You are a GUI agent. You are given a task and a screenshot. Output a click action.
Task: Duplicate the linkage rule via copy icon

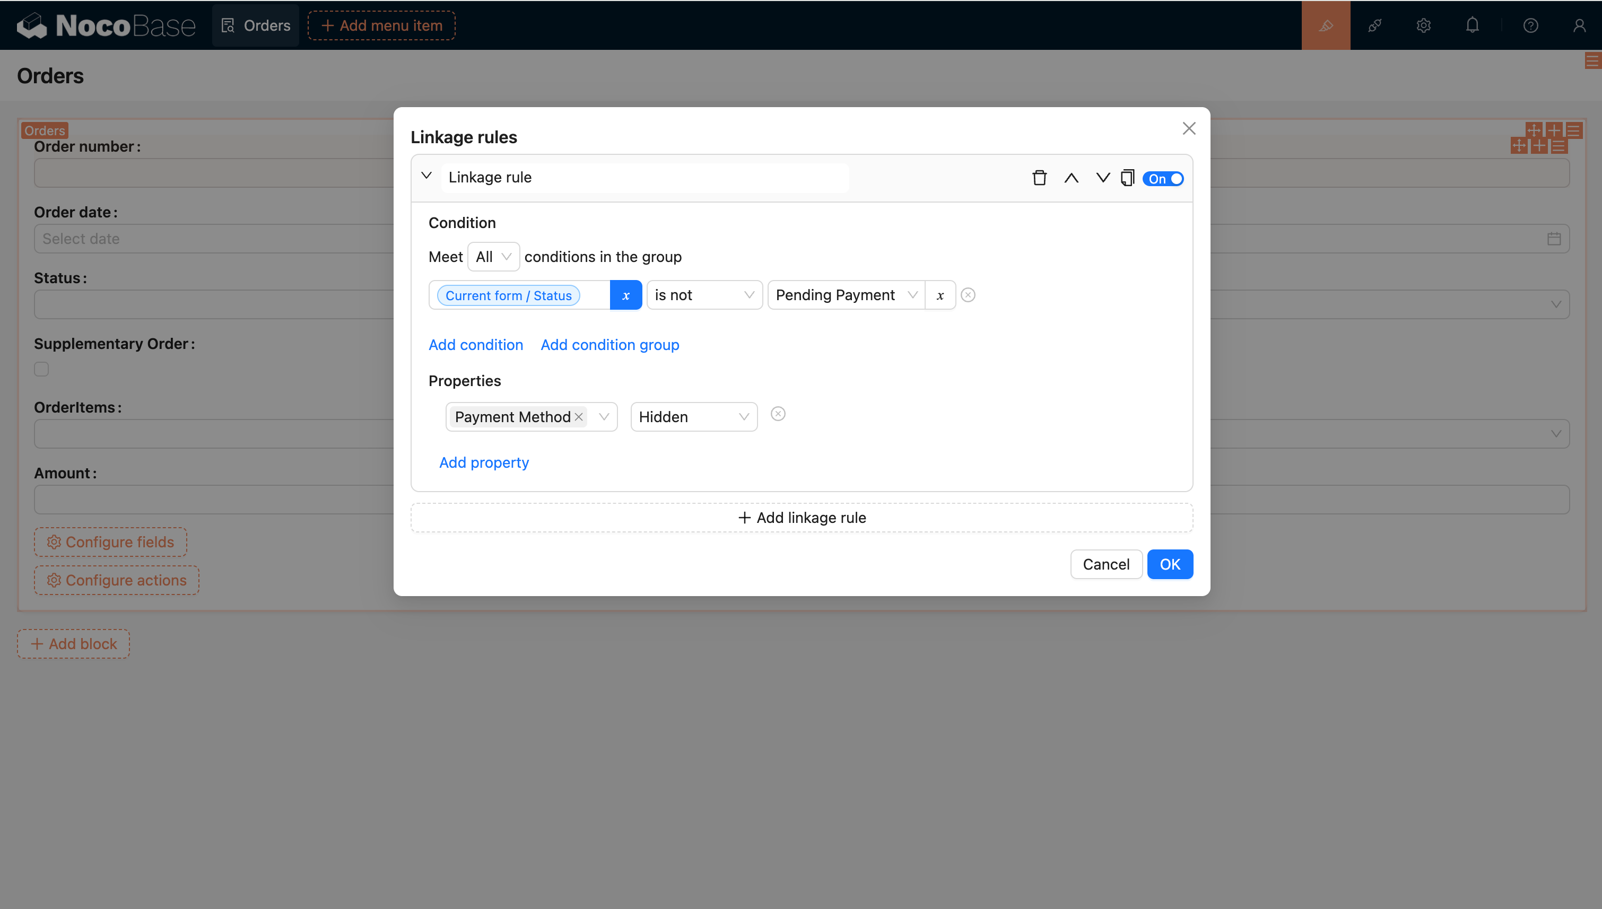pos(1127,178)
